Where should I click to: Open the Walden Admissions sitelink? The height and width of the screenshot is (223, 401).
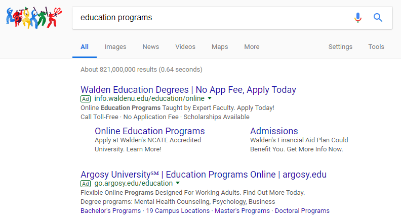(274, 131)
